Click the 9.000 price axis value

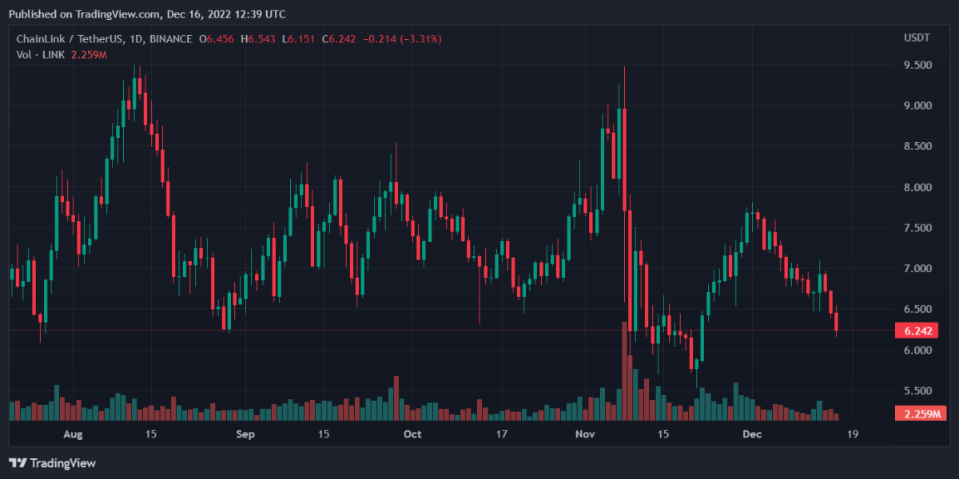click(x=917, y=106)
